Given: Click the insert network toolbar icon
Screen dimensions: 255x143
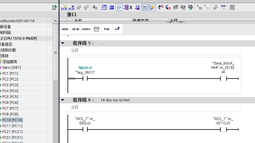Looking at the screenshot, I should (x=65, y=7).
